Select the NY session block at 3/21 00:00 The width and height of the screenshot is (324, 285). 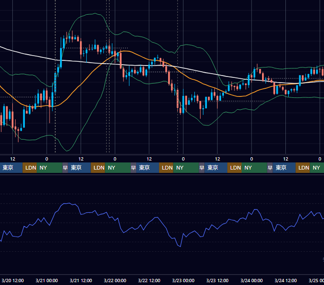point(50,168)
